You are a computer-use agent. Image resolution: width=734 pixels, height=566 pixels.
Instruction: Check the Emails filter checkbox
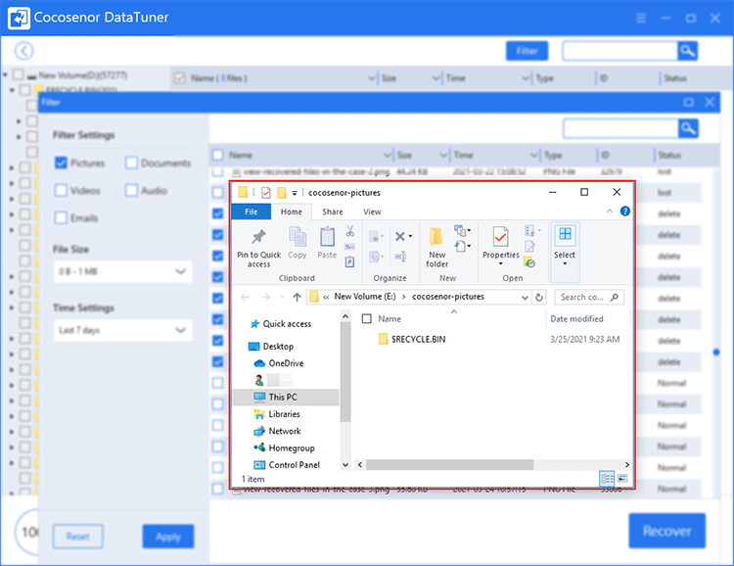61,217
